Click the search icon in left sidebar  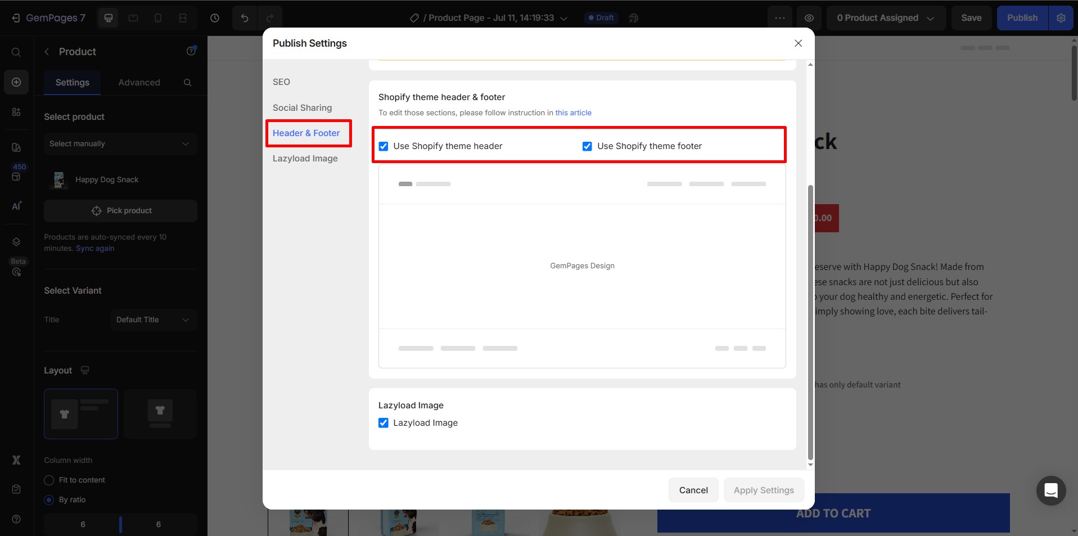coord(16,52)
